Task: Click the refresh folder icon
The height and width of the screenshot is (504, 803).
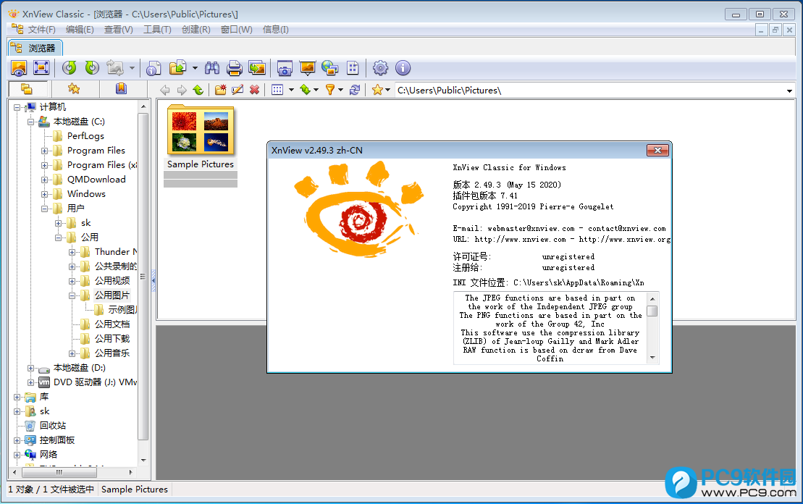Action: [x=354, y=90]
